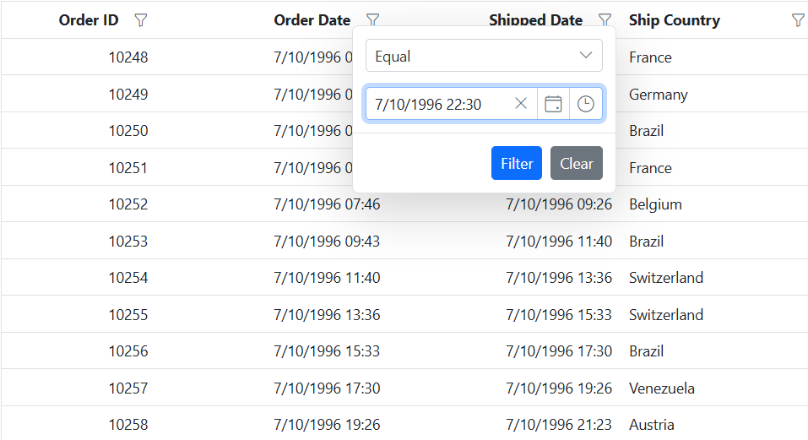Select the Venezuela ship country cell
Image resolution: width=808 pixels, height=440 pixels.
[x=662, y=388]
